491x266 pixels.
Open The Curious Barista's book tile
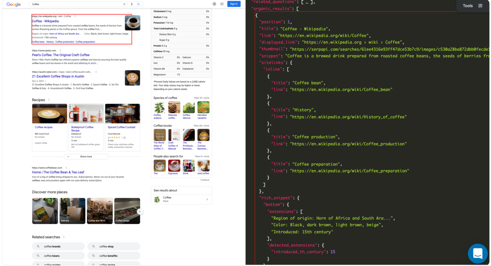click(203, 139)
